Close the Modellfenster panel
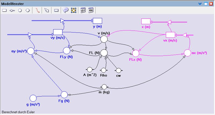 pyautogui.click(x=211, y=4)
